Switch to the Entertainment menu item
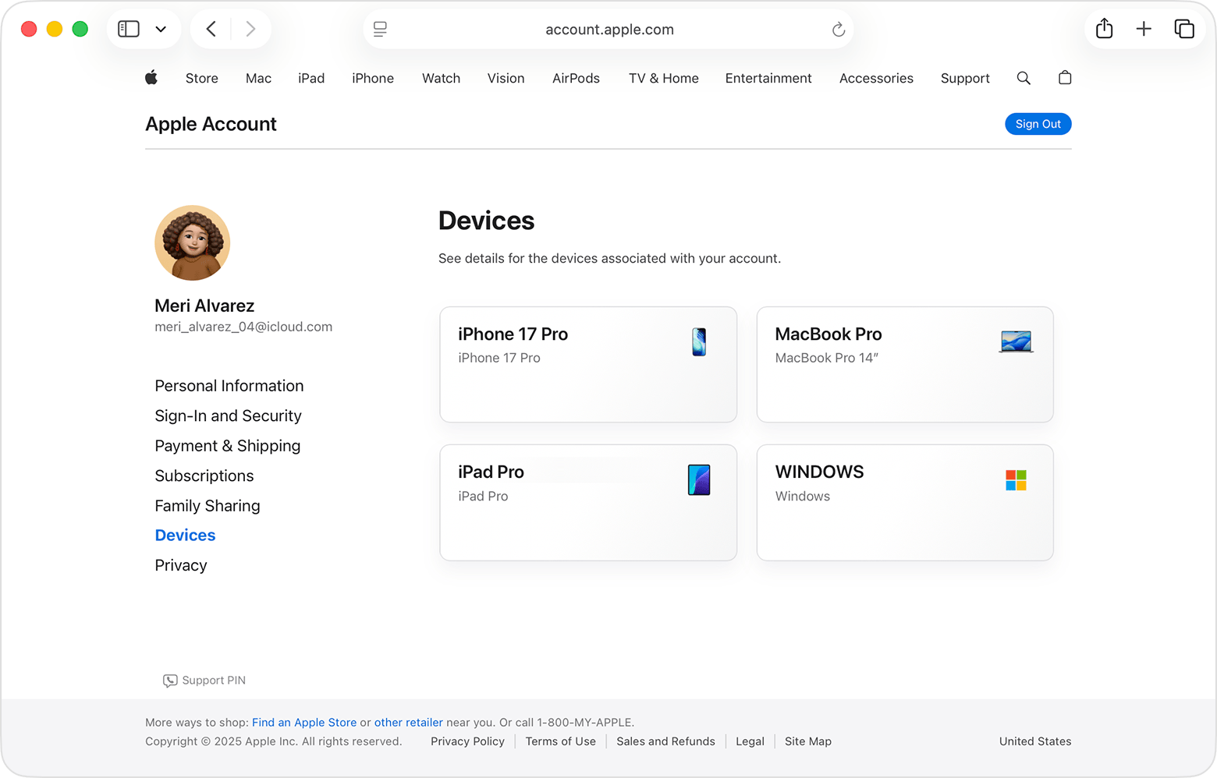This screenshot has width=1217, height=778. (768, 78)
